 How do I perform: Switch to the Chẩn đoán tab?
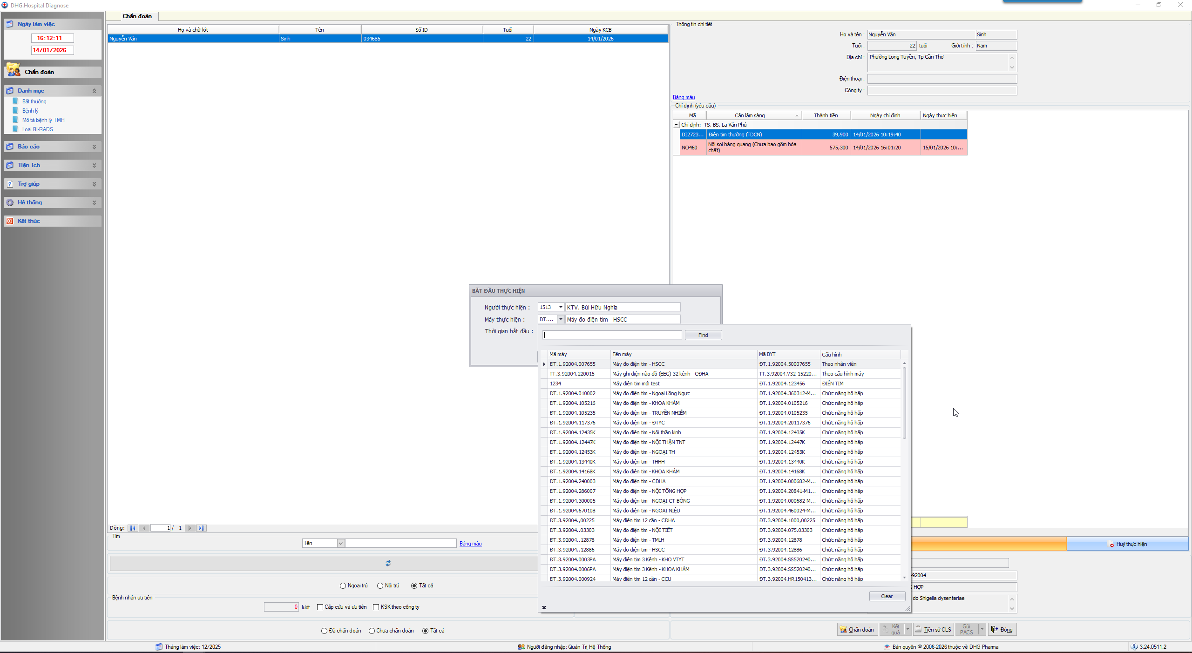tap(137, 16)
